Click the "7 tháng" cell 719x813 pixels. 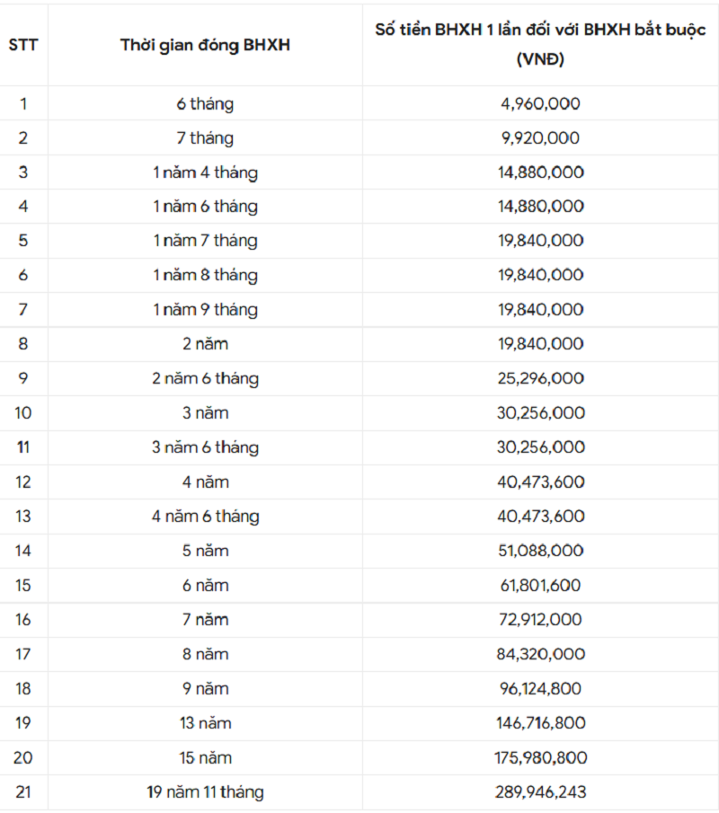coord(205,138)
